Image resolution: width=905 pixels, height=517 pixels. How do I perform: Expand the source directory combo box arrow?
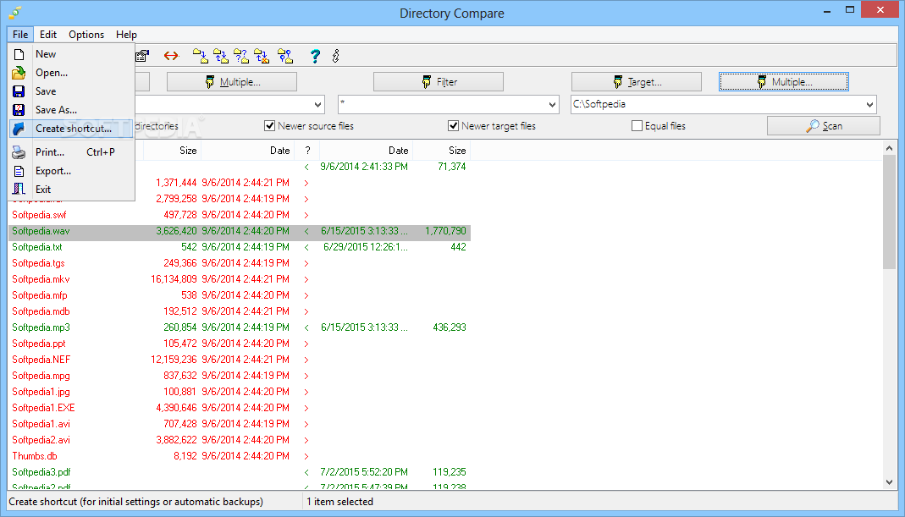[317, 104]
